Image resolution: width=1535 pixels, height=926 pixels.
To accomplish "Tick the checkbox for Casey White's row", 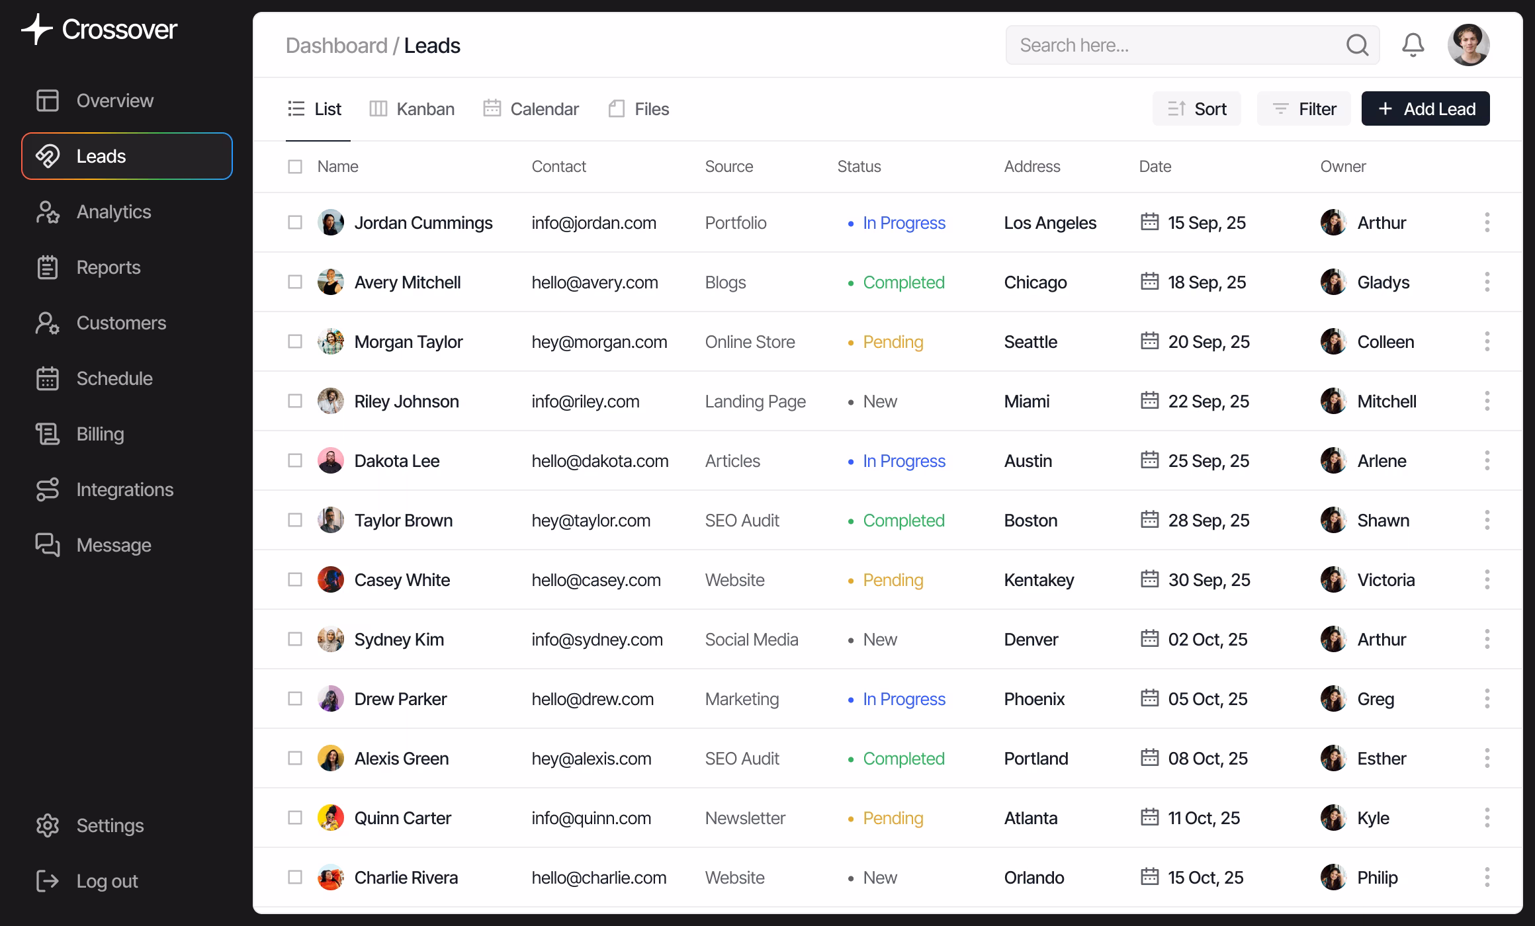I will (295, 579).
